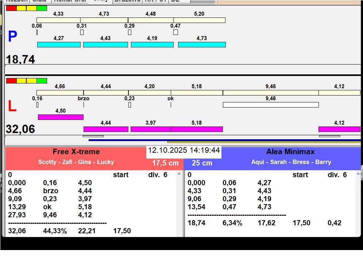Click the red start light in lane P
363x261 pixels.
(x=11, y=8)
